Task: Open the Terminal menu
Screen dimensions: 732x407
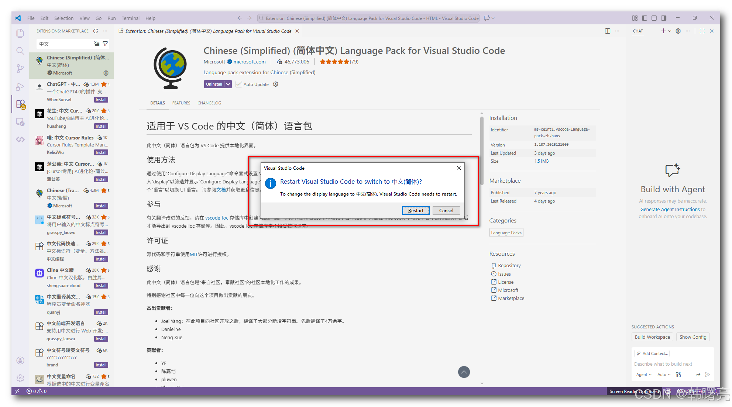Action: pos(130,18)
